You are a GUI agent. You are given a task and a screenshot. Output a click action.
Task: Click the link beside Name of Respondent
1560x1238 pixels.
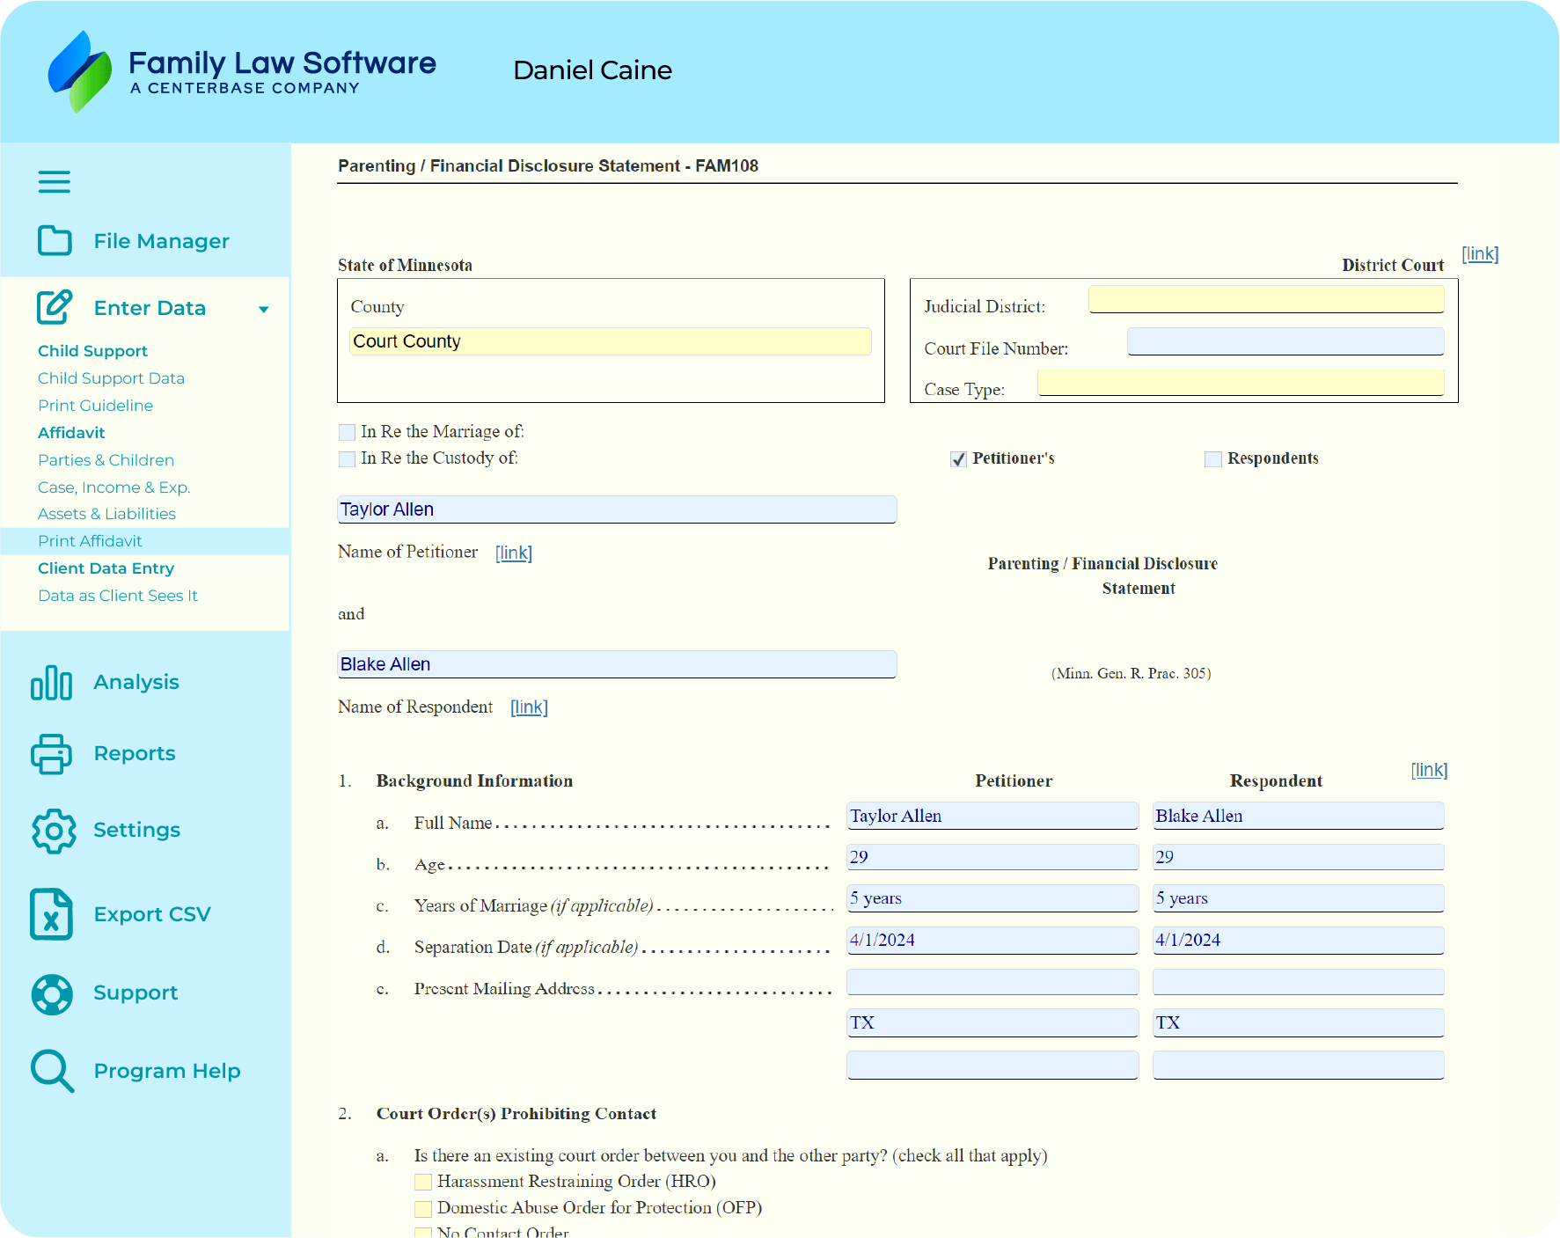point(529,707)
